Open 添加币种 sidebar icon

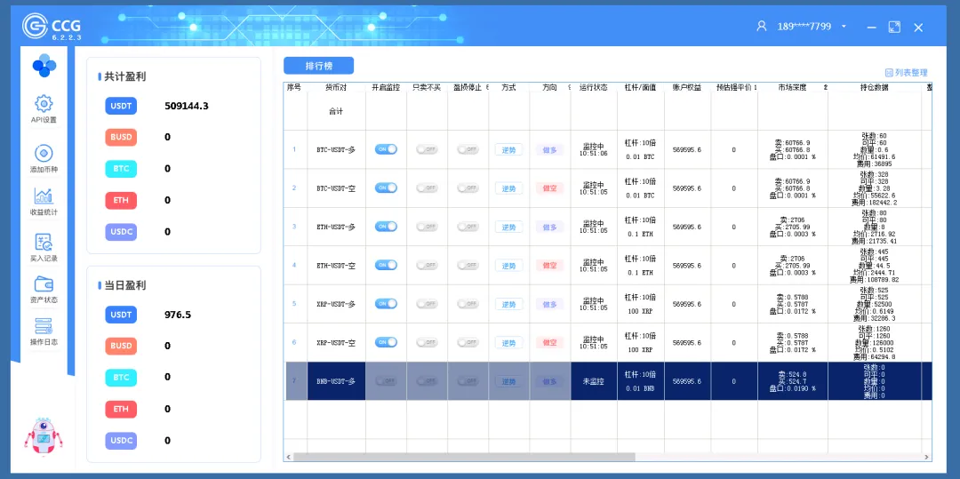[x=44, y=158]
